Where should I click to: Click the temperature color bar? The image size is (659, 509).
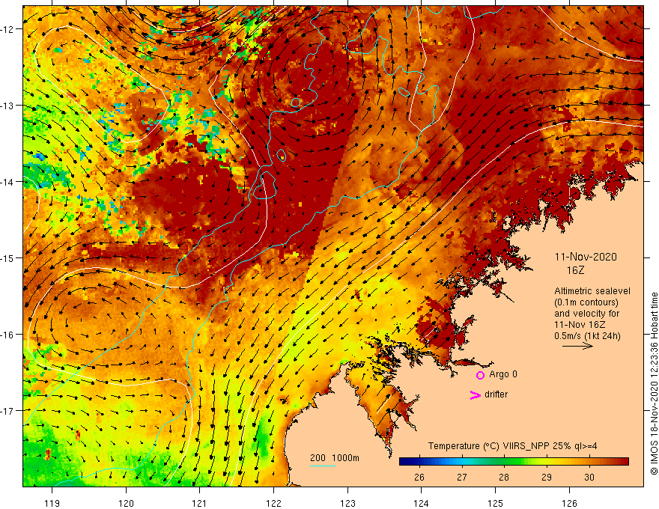pyautogui.click(x=514, y=462)
